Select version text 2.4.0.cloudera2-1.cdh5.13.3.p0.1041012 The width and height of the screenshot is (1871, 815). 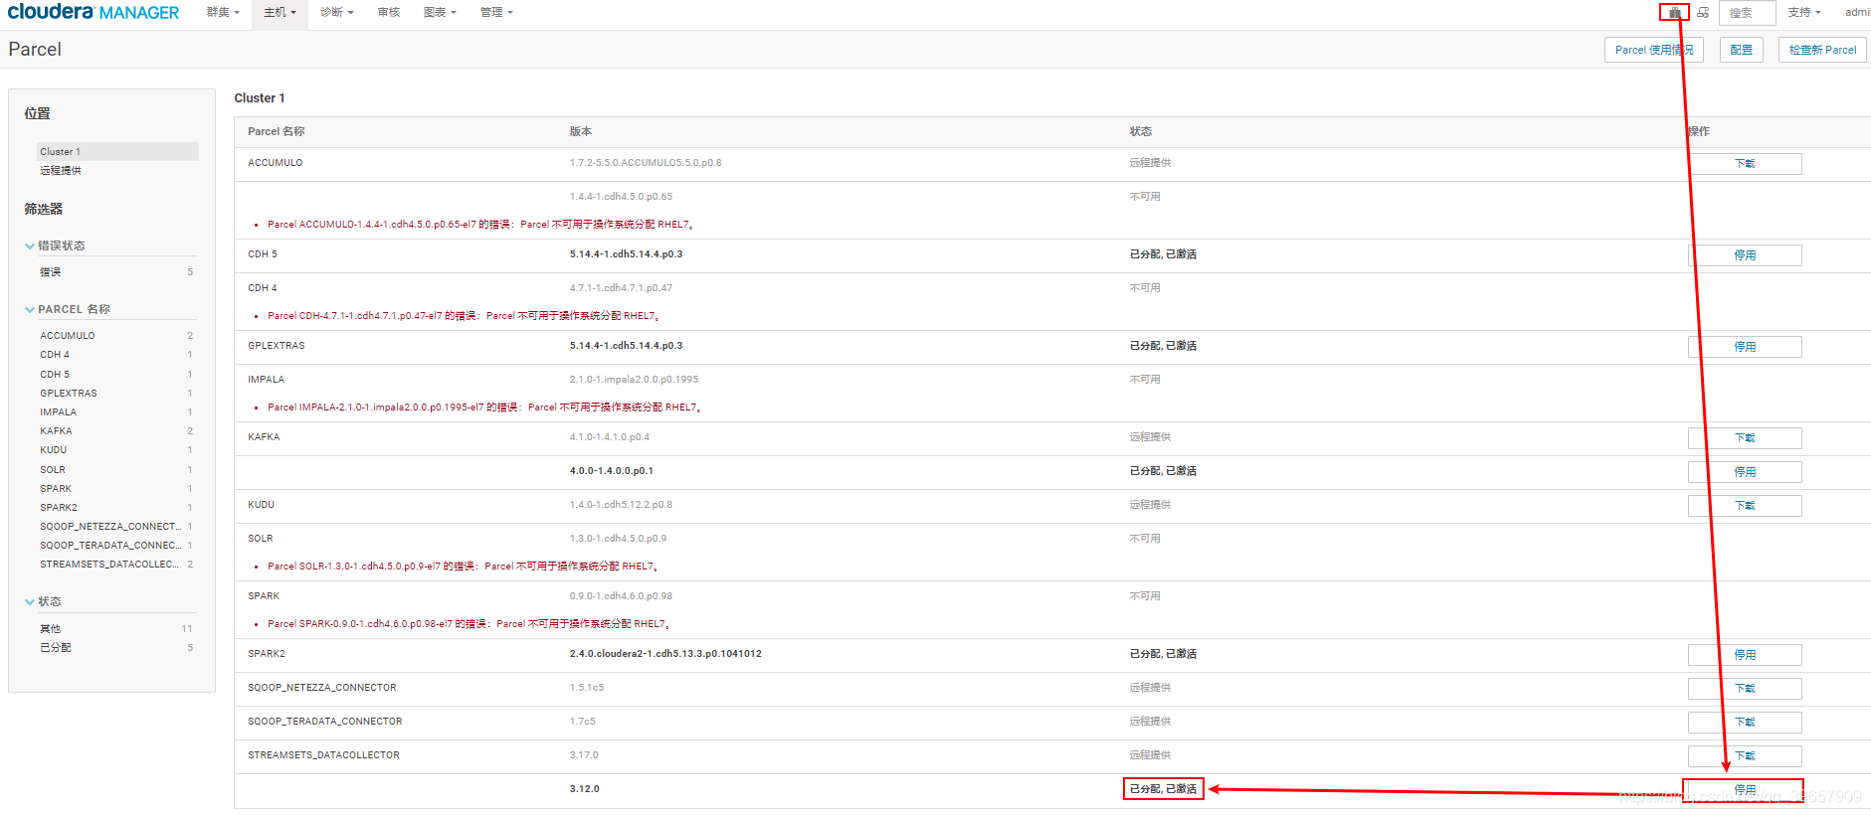[665, 654]
